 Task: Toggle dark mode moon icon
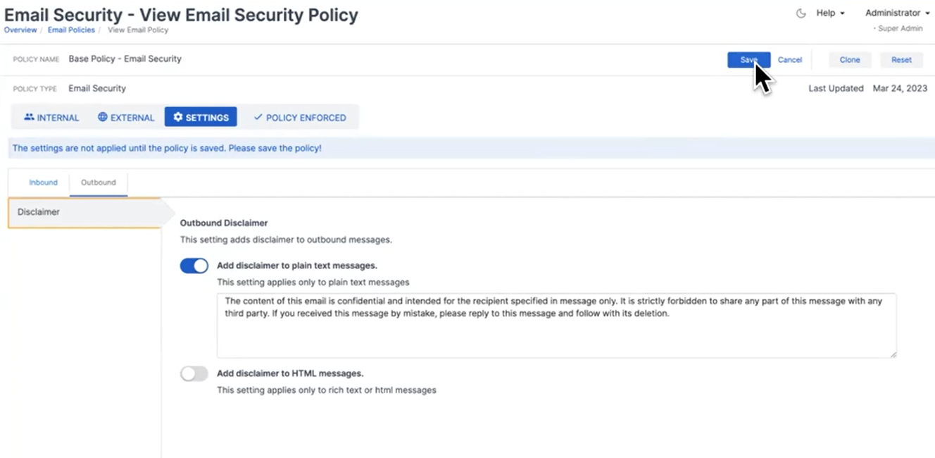[801, 13]
